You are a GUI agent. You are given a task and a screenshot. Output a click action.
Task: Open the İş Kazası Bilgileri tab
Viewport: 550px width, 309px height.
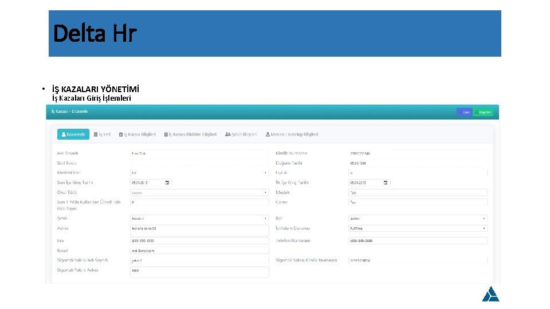(137, 134)
